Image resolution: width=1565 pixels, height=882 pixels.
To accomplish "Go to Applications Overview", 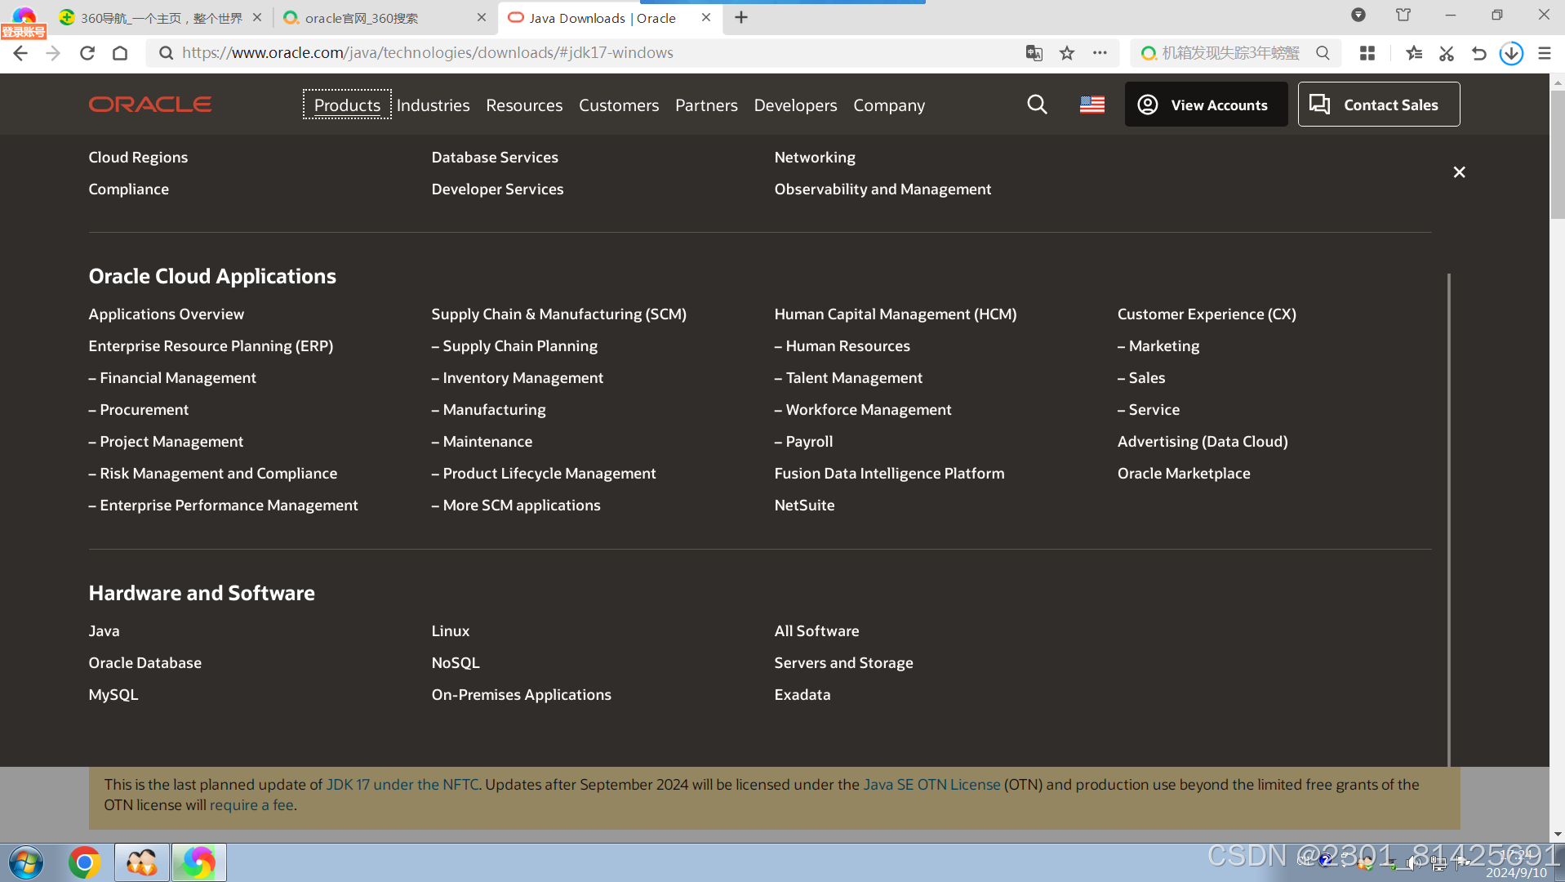I will [166, 314].
